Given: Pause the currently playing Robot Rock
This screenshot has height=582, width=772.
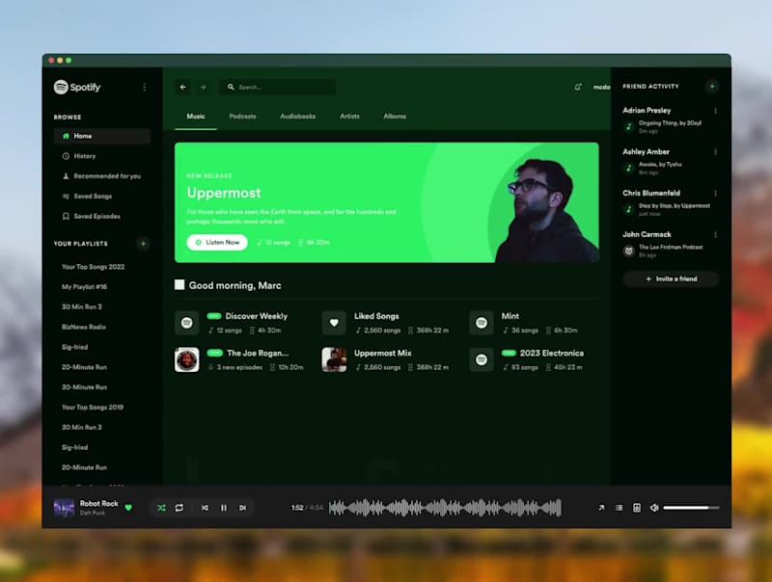Looking at the screenshot, I should click(x=224, y=508).
